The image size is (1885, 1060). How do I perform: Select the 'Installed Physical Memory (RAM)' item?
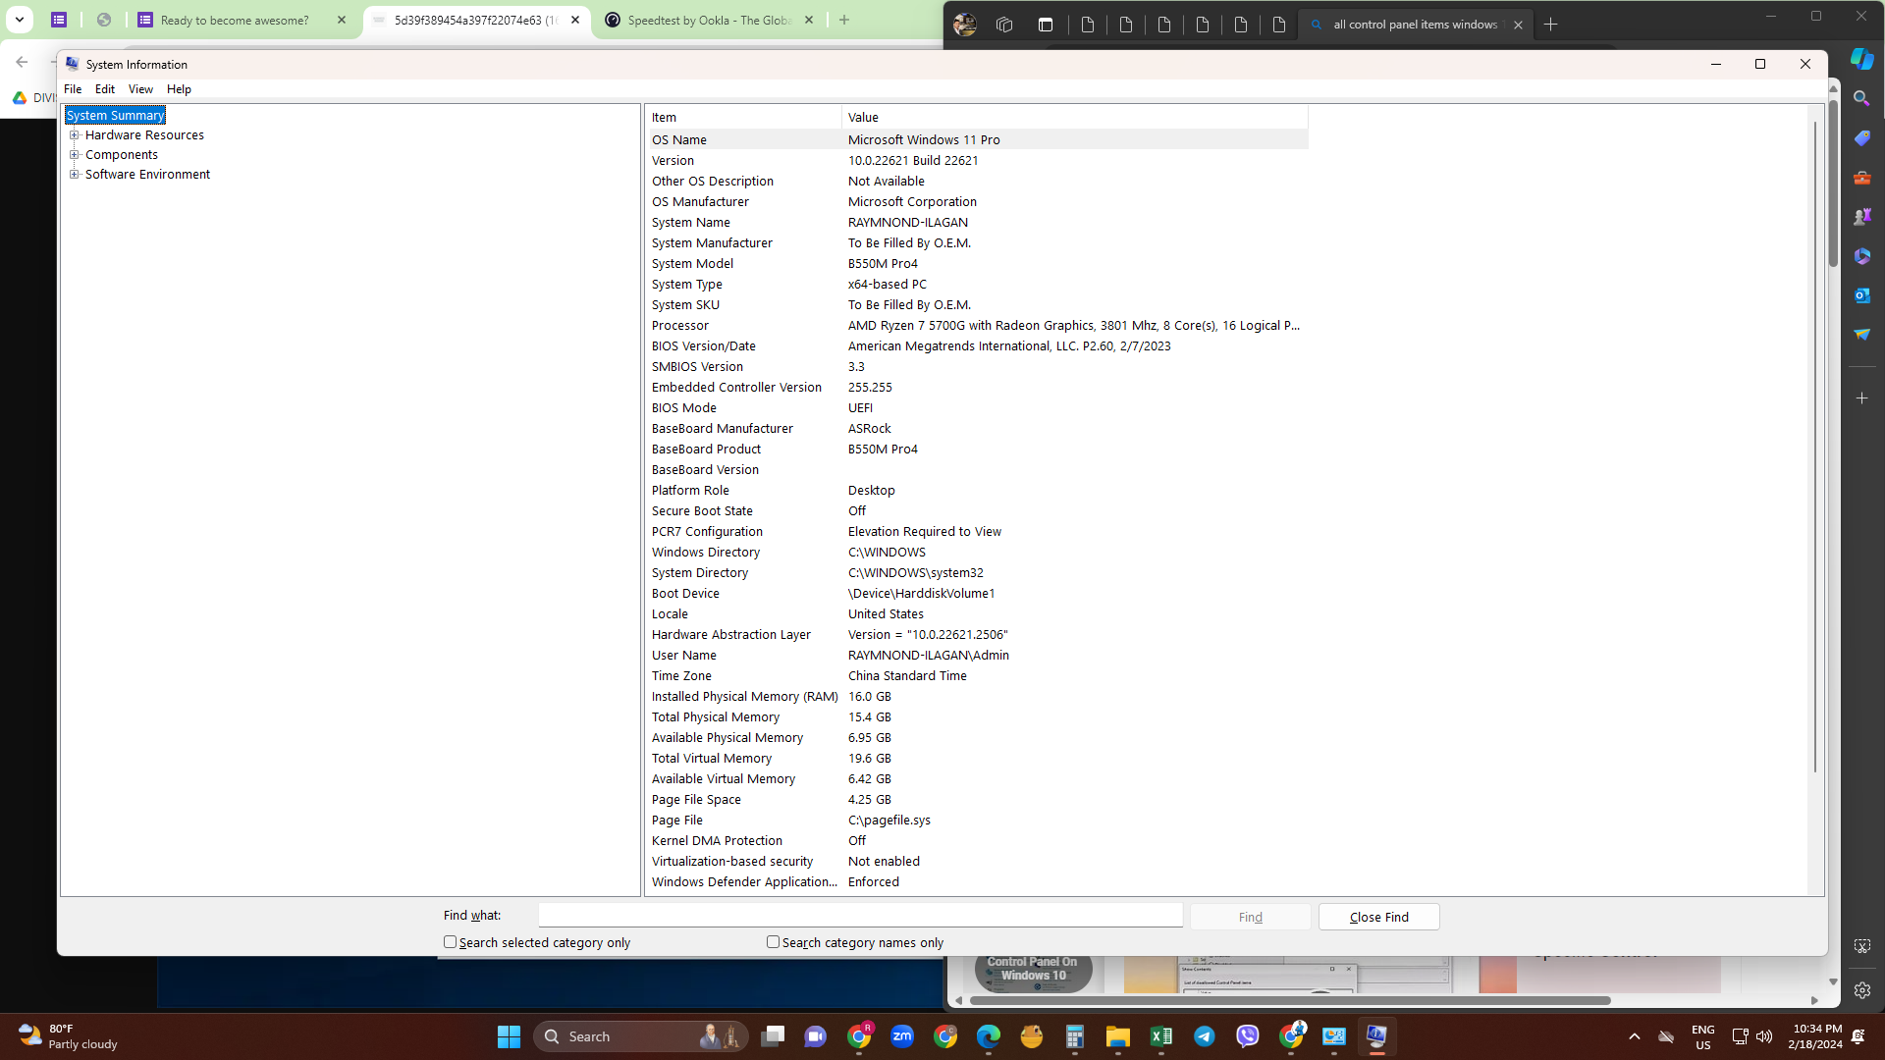point(744,697)
